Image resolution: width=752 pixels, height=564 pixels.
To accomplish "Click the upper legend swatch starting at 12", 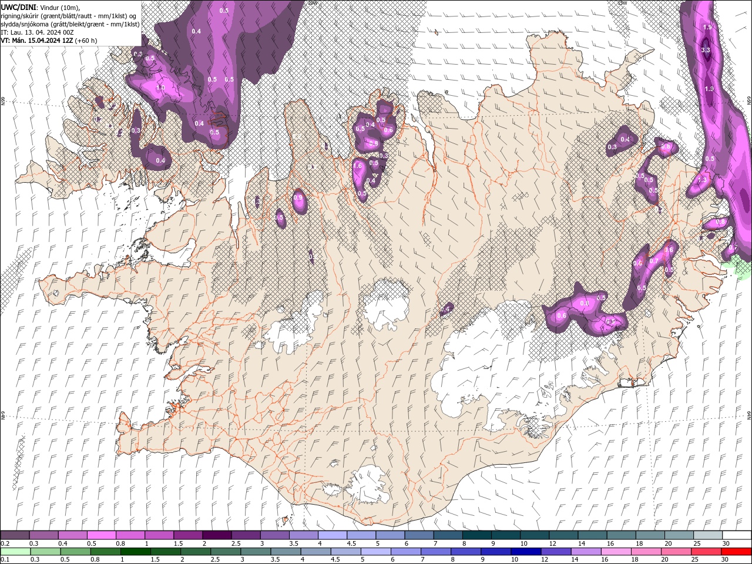I will point(563,535).
